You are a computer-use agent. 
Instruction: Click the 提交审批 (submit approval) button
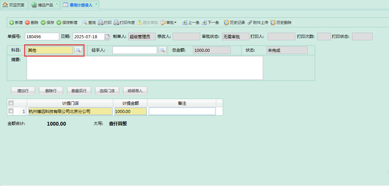147,23
